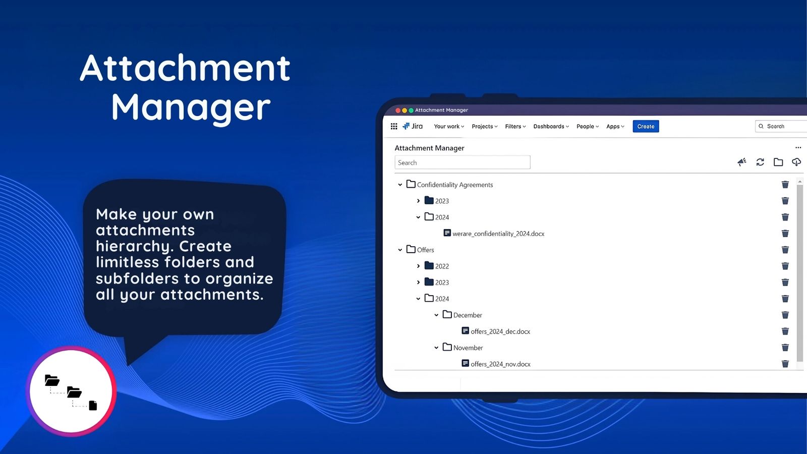Screen dimensions: 807x454
Task: Select the werare_confidentiality_2024.docx file name
Action: pyautogui.click(x=498, y=234)
